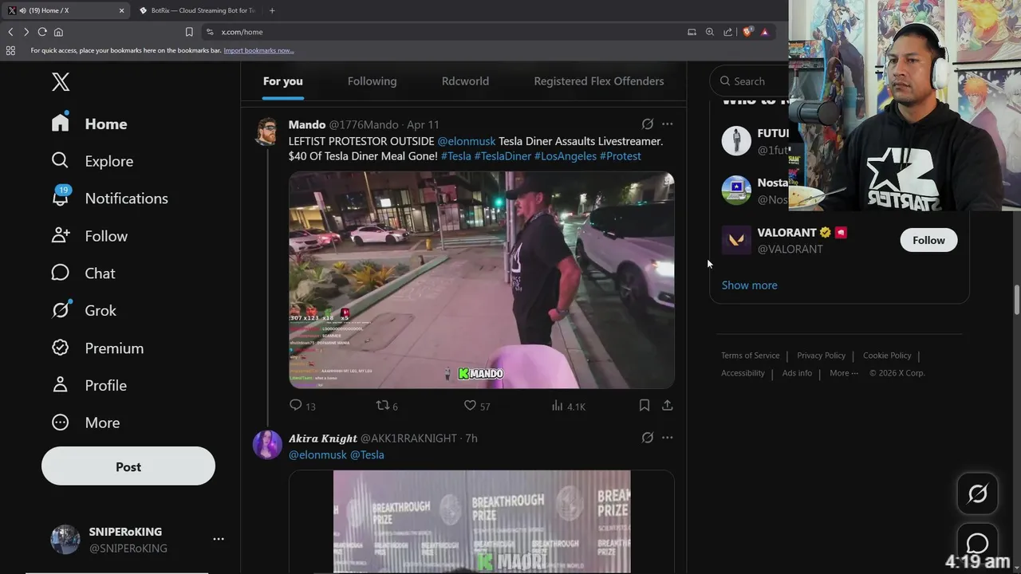Open Profile from the sidebar

89,385
